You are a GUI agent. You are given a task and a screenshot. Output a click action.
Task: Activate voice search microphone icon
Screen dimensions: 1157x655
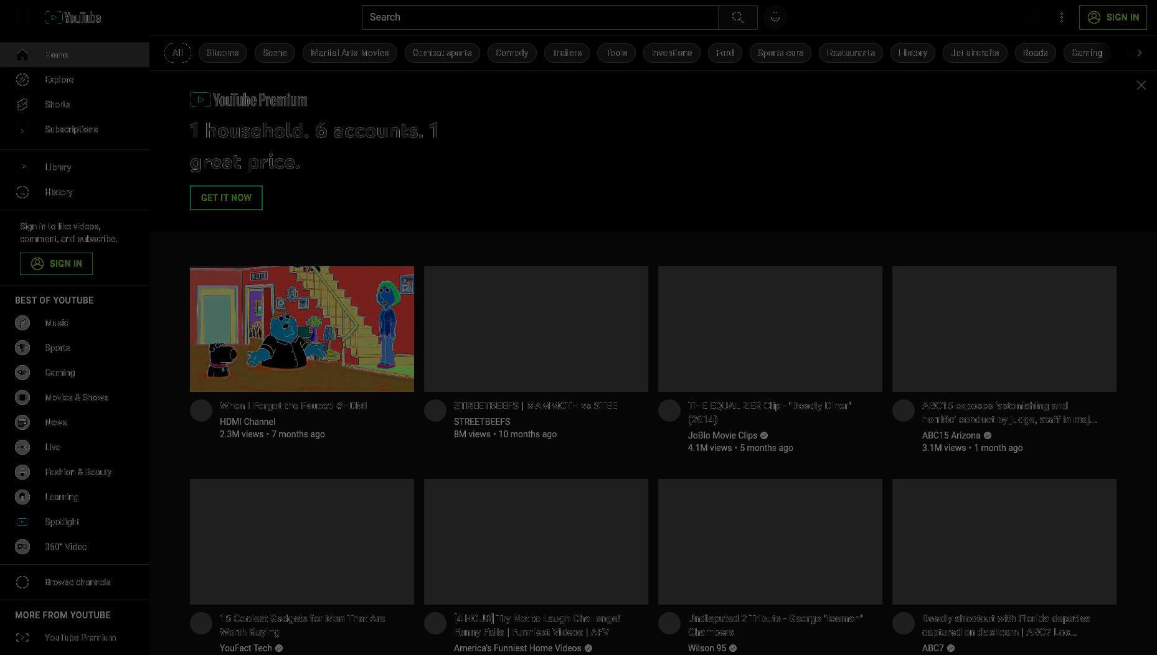pos(775,17)
